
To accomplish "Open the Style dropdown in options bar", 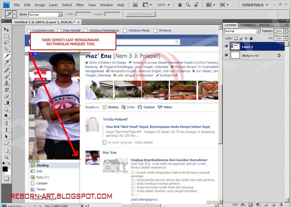I will (x=60, y=15).
